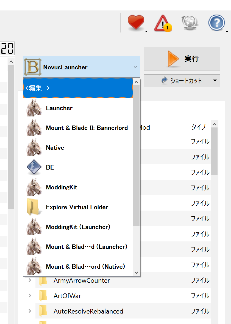The height and width of the screenshot is (324, 231).
Task: Choose Mount & Blade II: Bannerlord entry
Action: pos(78,128)
